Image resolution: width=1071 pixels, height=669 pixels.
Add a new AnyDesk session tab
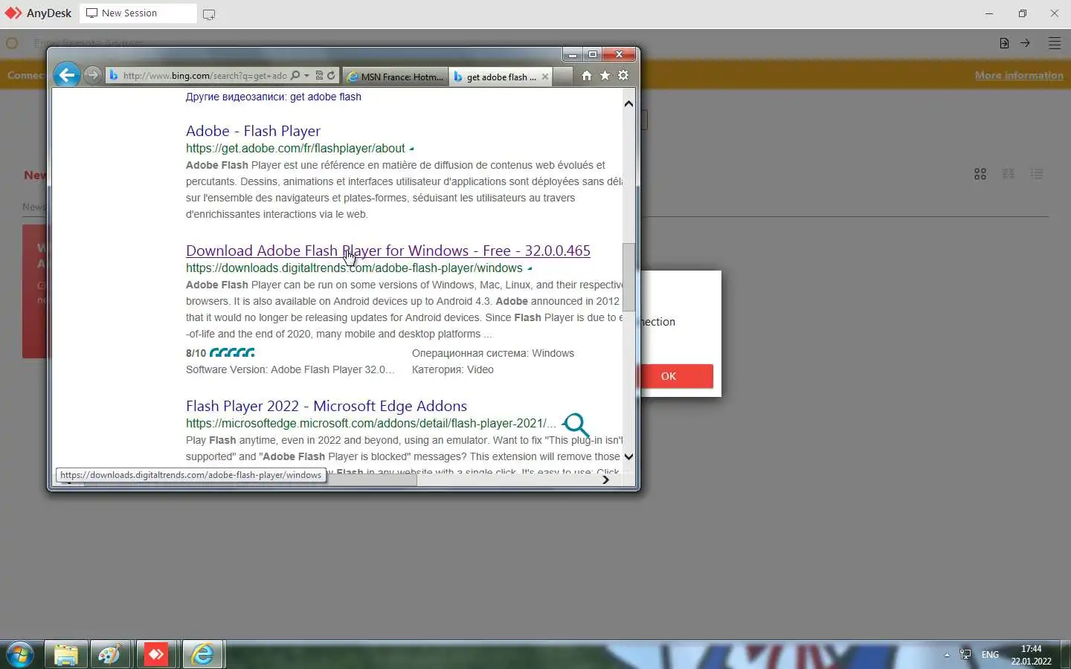pos(209,14)
